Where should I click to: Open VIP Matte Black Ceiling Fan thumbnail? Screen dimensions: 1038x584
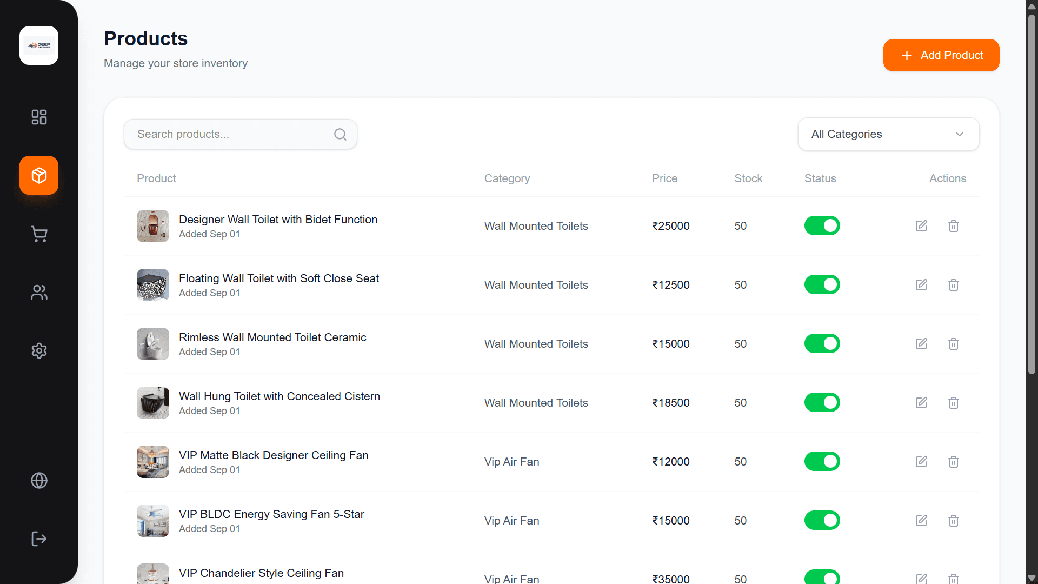[153, 462]
